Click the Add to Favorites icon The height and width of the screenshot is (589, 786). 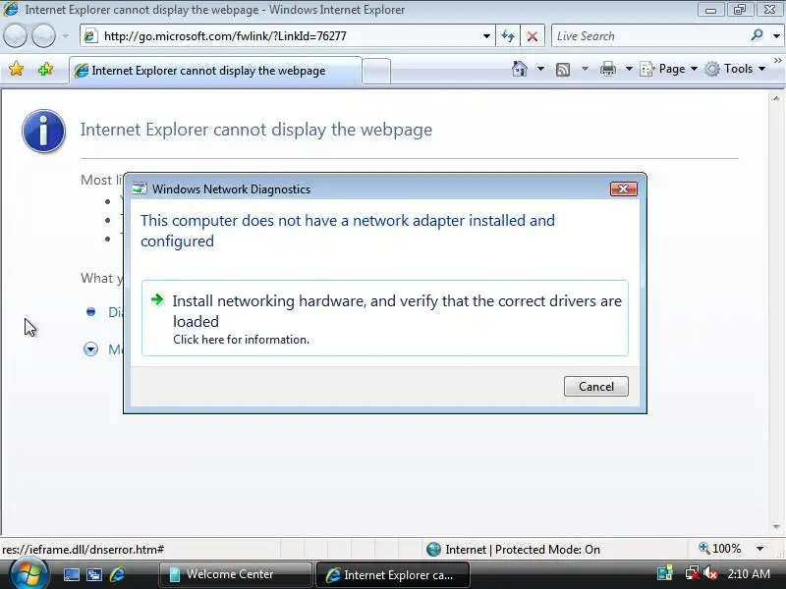pos(45,69)
